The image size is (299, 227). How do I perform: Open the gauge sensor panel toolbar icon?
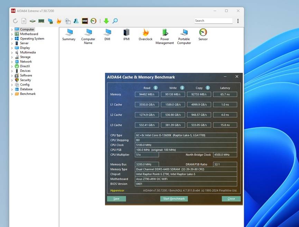coord(93,21)
